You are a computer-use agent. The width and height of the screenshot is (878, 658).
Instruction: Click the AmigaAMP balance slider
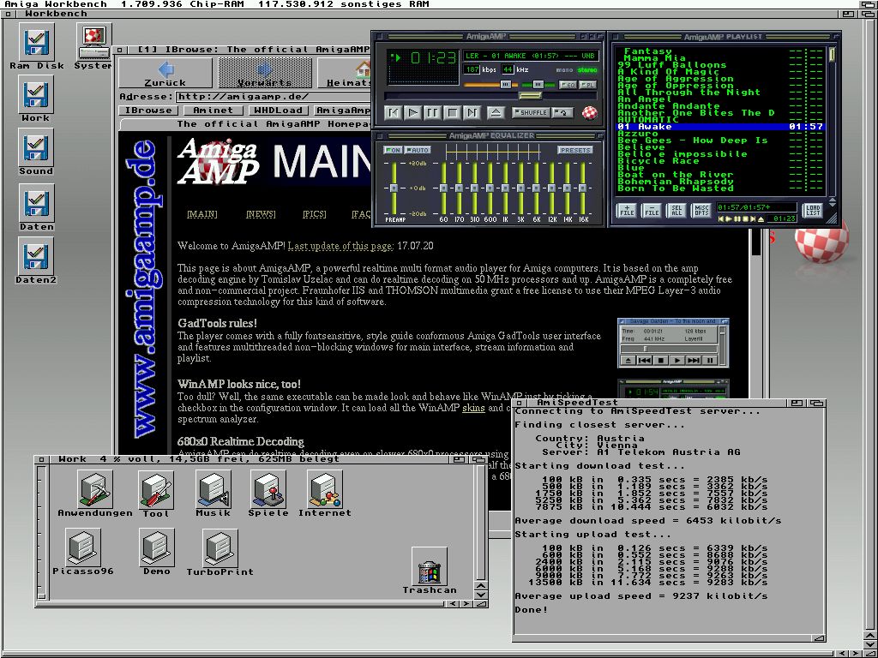coord(538,85)
